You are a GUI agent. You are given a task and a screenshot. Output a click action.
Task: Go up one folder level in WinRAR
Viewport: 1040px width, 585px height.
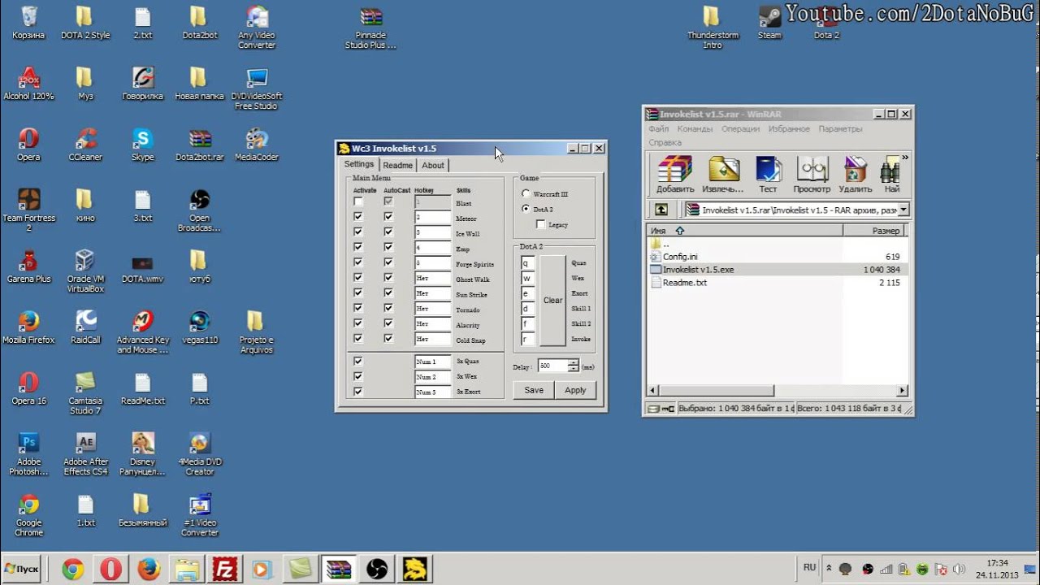661,210
